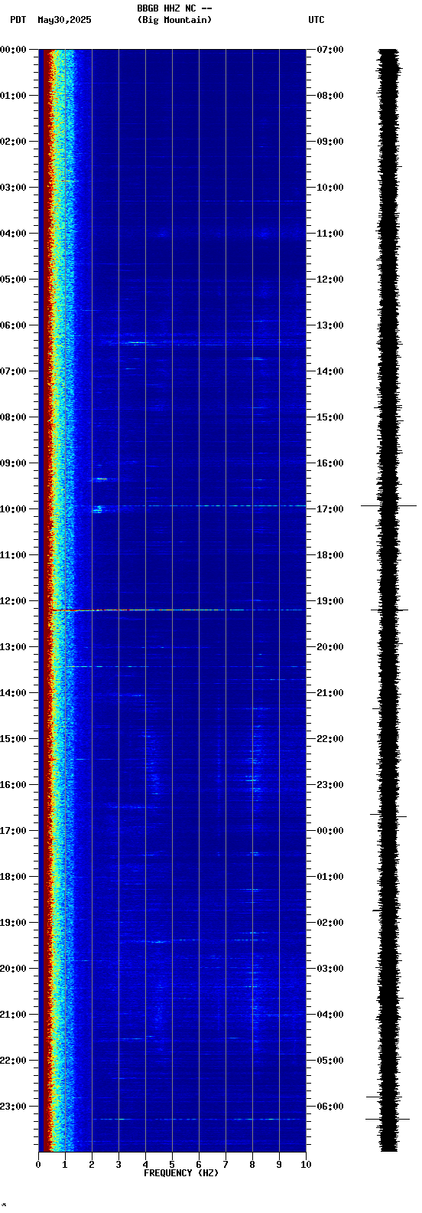Click the 10 frequency axis tick label
The width and height of the screenshot is (422, 1213).
(306, 1165)
